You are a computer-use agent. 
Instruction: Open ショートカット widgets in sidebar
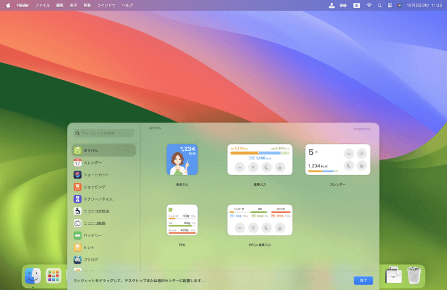tap(103, 175)
